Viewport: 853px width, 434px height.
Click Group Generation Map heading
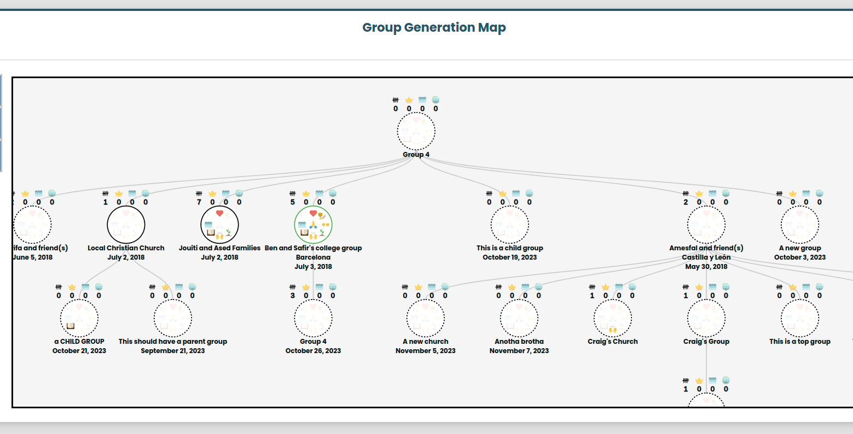pos(434,27)
